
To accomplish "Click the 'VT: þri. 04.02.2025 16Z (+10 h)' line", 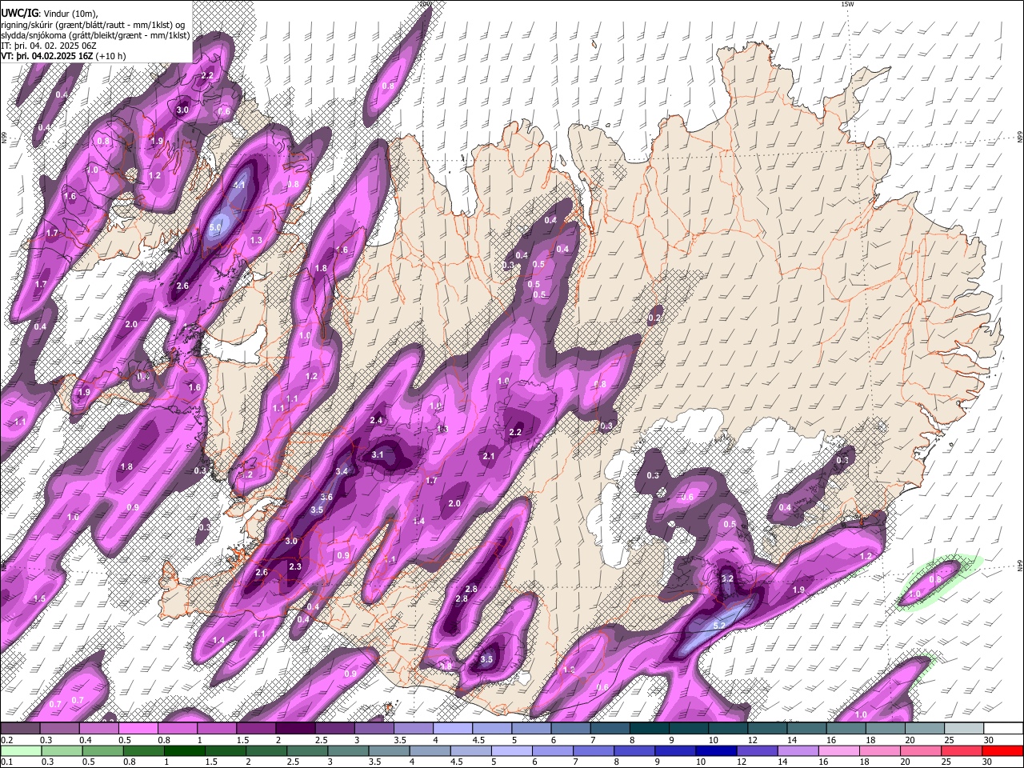I will coord(63,56).
